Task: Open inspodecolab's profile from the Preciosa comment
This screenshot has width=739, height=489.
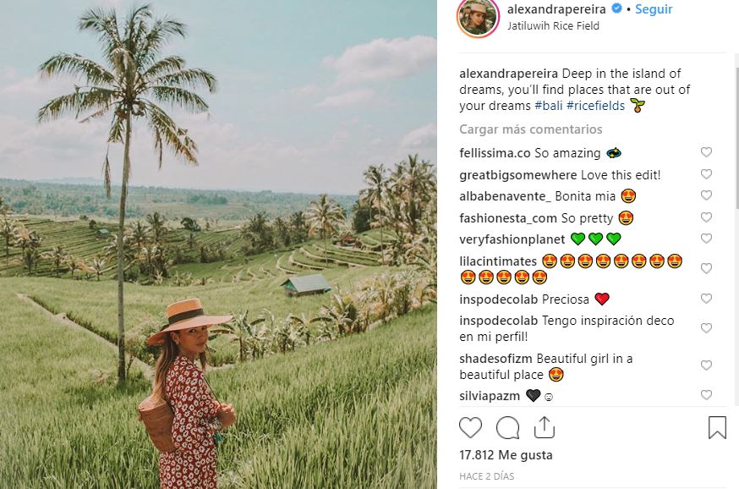Action: [498, 299]
